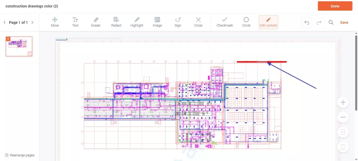Click the 'Page 1 of 1' indicator
This screenshot has width=358, height=161.
click(18, 22)
